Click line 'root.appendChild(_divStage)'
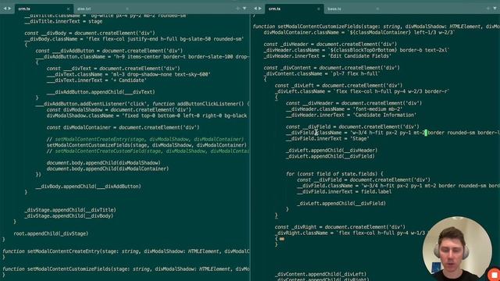The width and height of the screenshot is (500, 281). coord(51,233)
